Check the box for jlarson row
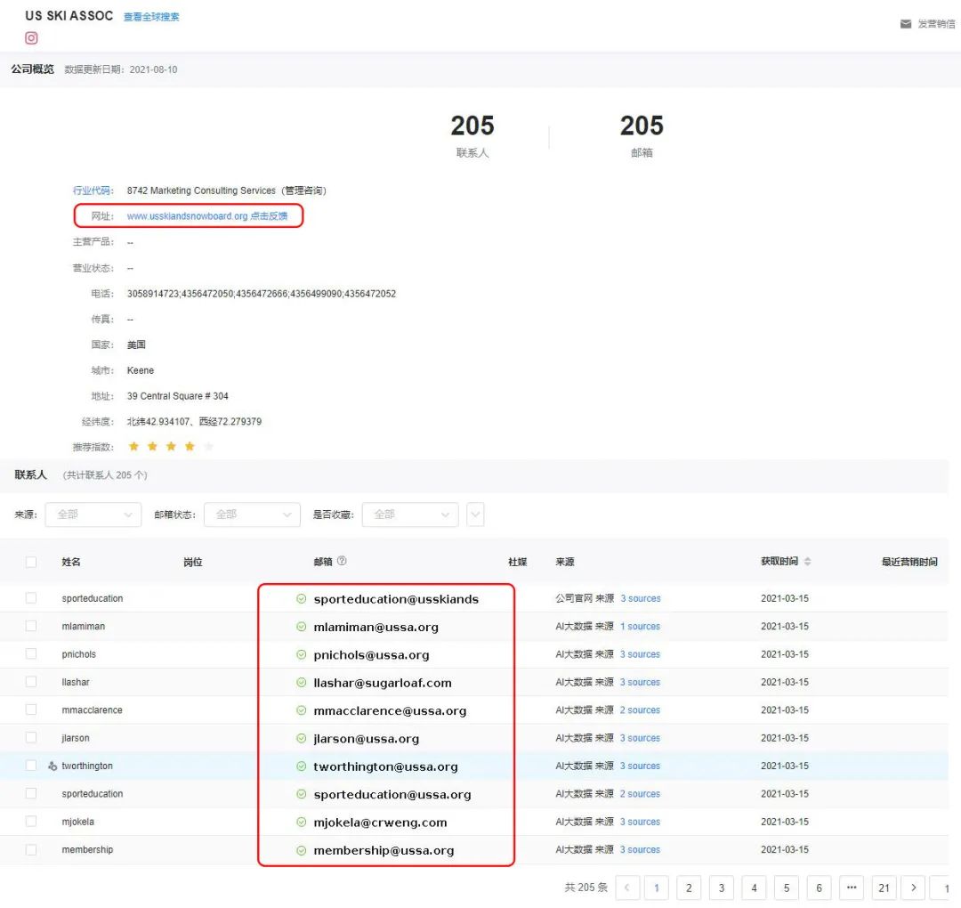Image resolution: width=961 pixels, height=908 pixels. tap(30, 738)
